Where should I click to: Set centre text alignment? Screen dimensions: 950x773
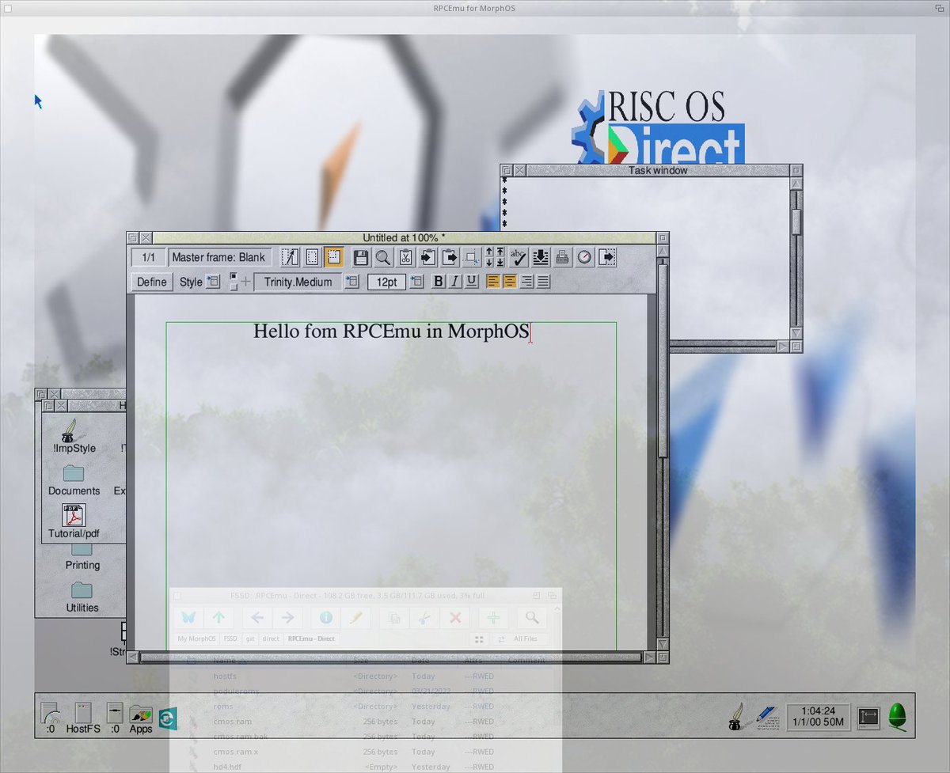[x=510, y=281]
